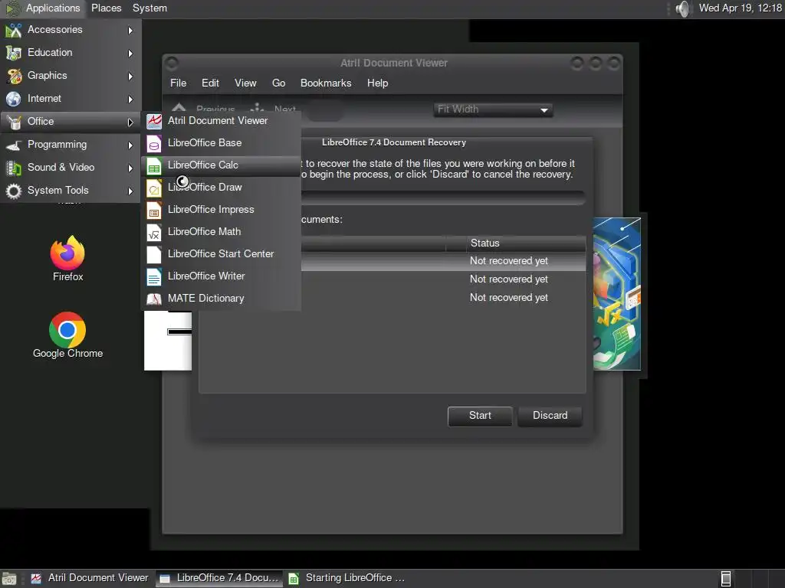Open the Programming category icon
Image resolution: width=785 pixels, height=588 pixels.
14,145
